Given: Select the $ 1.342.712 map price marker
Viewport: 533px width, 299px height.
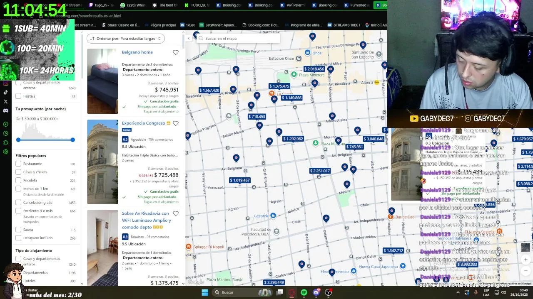Looking at the screenshot, I should tap(393, 250).
